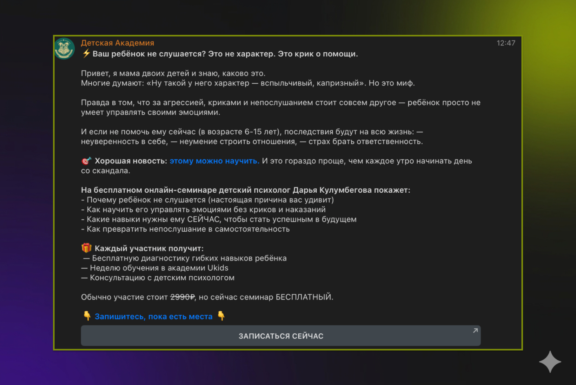The height and width of the screenshot is (385, 576).
Task: Click the lightning bolt emoji in headline
Action: click(x=86, y=54)
